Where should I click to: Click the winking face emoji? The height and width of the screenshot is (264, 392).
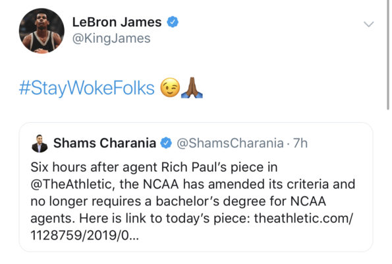(170, 88)
